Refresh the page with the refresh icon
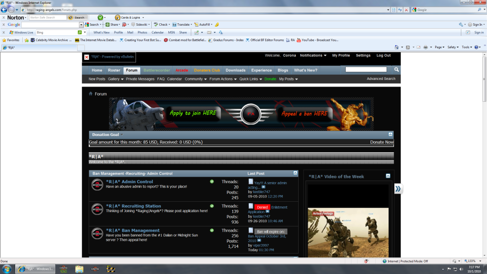 (x=400, y=10)
